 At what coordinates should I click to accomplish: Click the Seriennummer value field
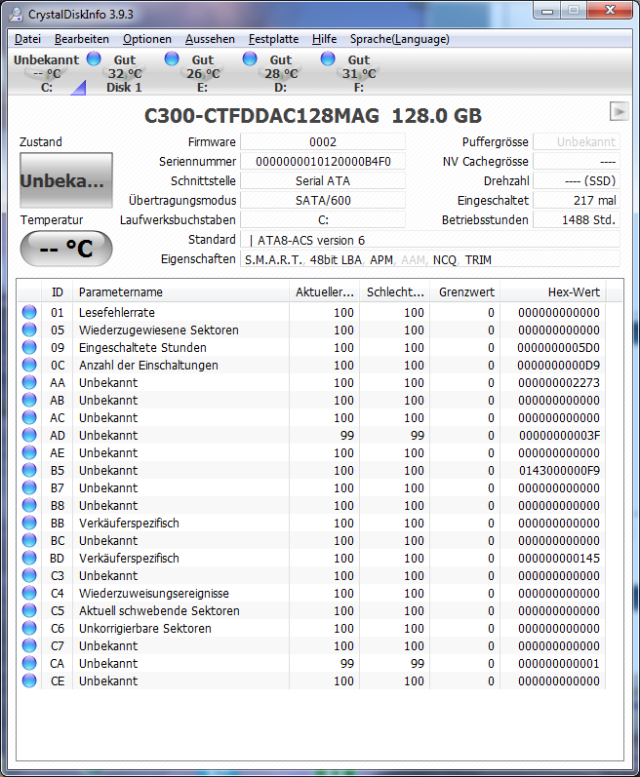click(x=323, y=162)
